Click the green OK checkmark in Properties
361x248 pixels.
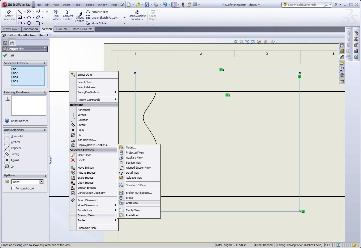pyautogui.click(x=5, y=55)
